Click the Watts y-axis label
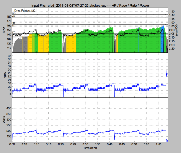Viewport: 181px width, 153px height. [x=3, y=119]
